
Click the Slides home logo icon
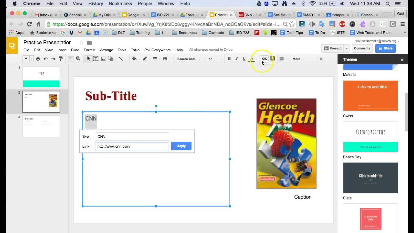pyautogui.click(x=12, y=46)
